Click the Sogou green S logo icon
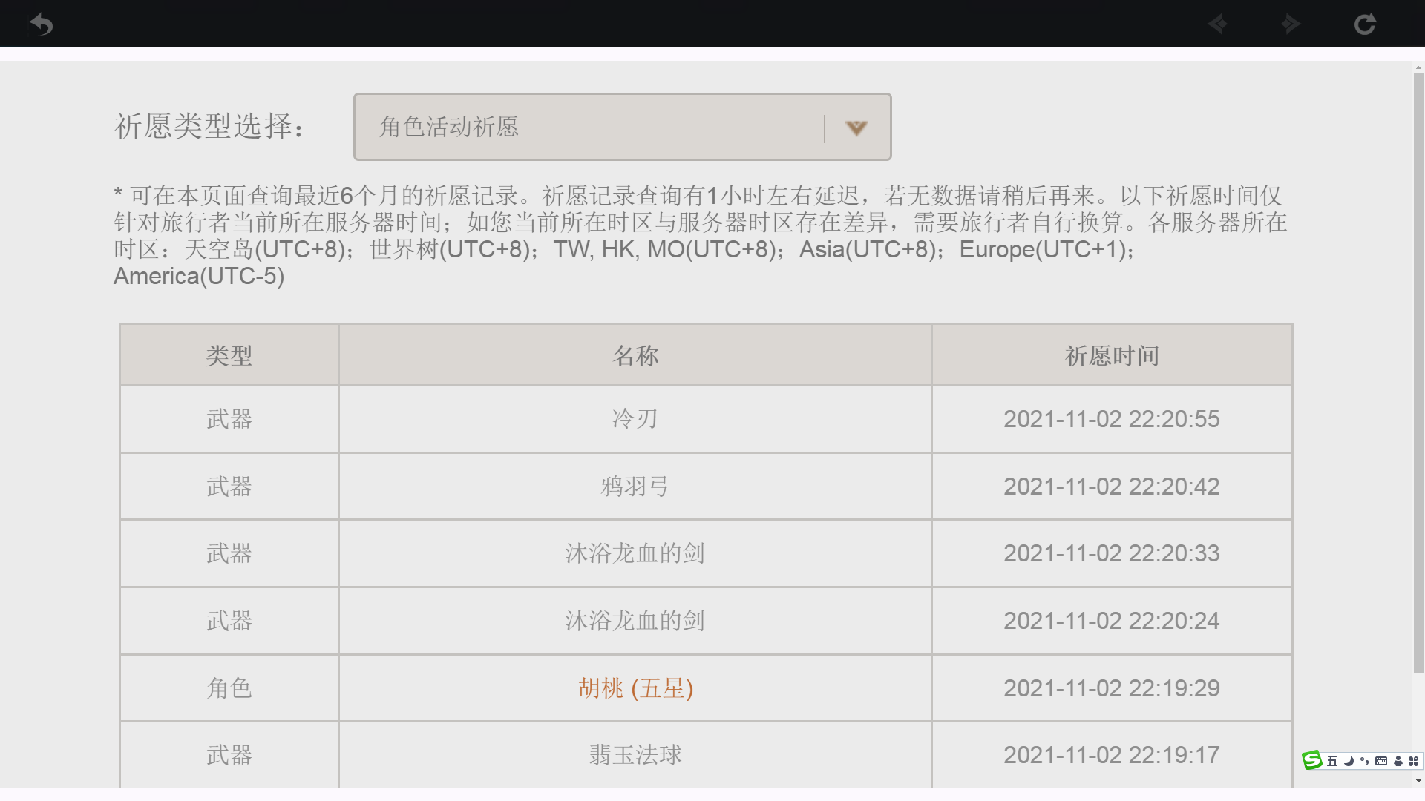 [1312, 760]
